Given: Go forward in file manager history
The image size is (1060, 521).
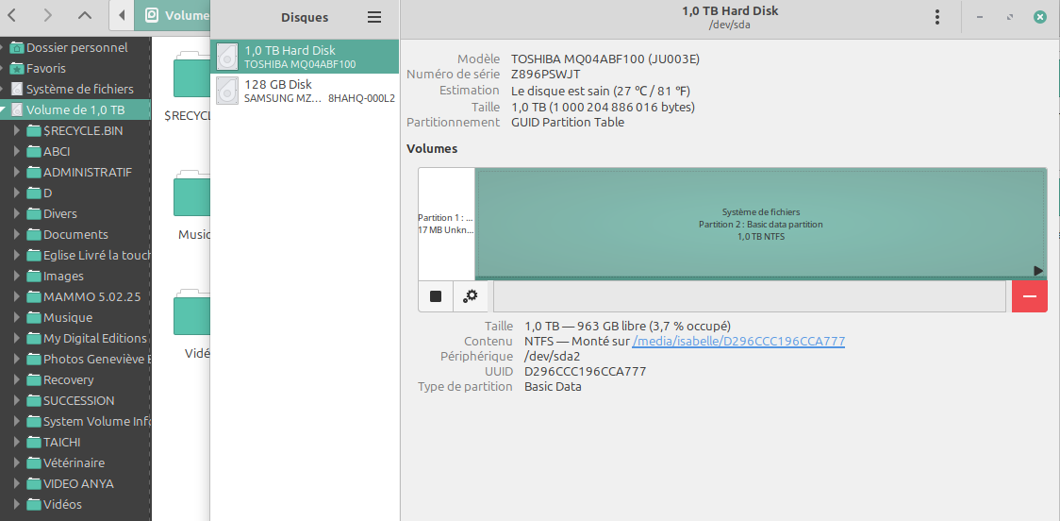Looking at the screenshot, I should (x=49, y=15).
